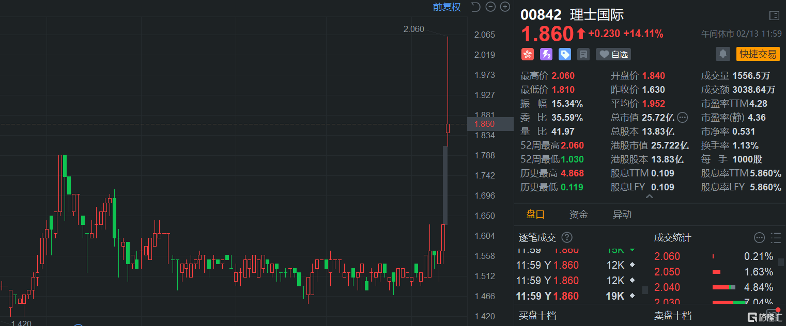Click the 0.21% share in 成交统计
This screenshot has width=786, height=326.
759,256
